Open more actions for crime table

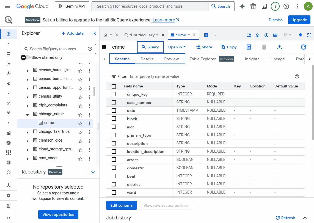[x=89, y=123]
